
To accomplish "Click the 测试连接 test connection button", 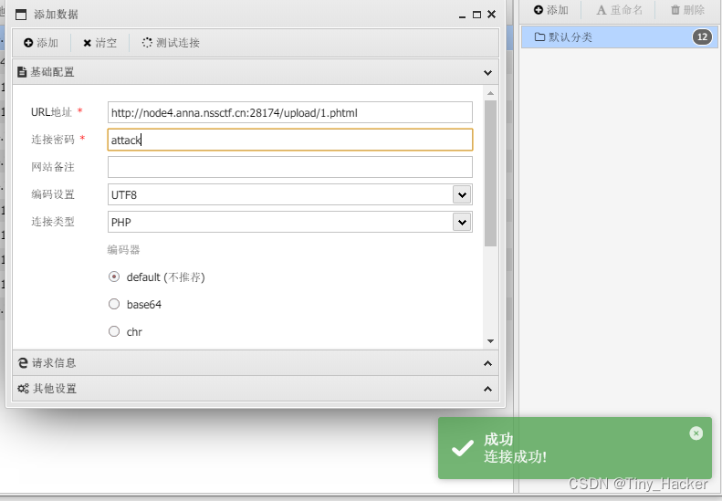I will click(171, 43).
